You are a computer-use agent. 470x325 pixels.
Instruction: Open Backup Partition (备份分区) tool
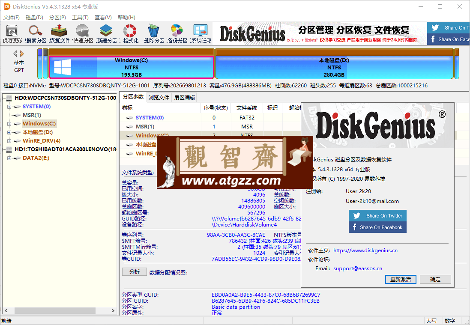pos(177,33)
